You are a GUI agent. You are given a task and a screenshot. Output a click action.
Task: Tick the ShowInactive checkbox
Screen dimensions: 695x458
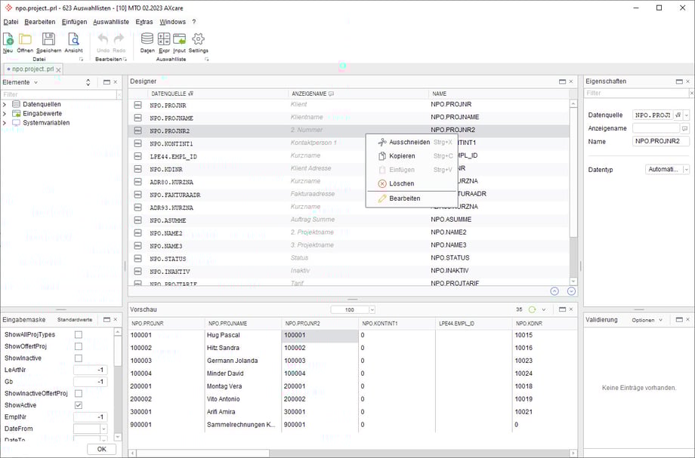(x=79, y=358)
